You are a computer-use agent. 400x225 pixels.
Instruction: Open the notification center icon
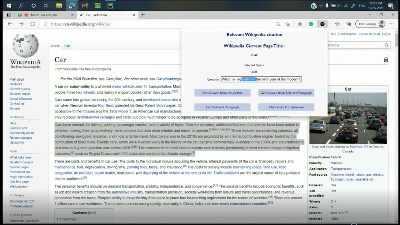coord(391,6)
